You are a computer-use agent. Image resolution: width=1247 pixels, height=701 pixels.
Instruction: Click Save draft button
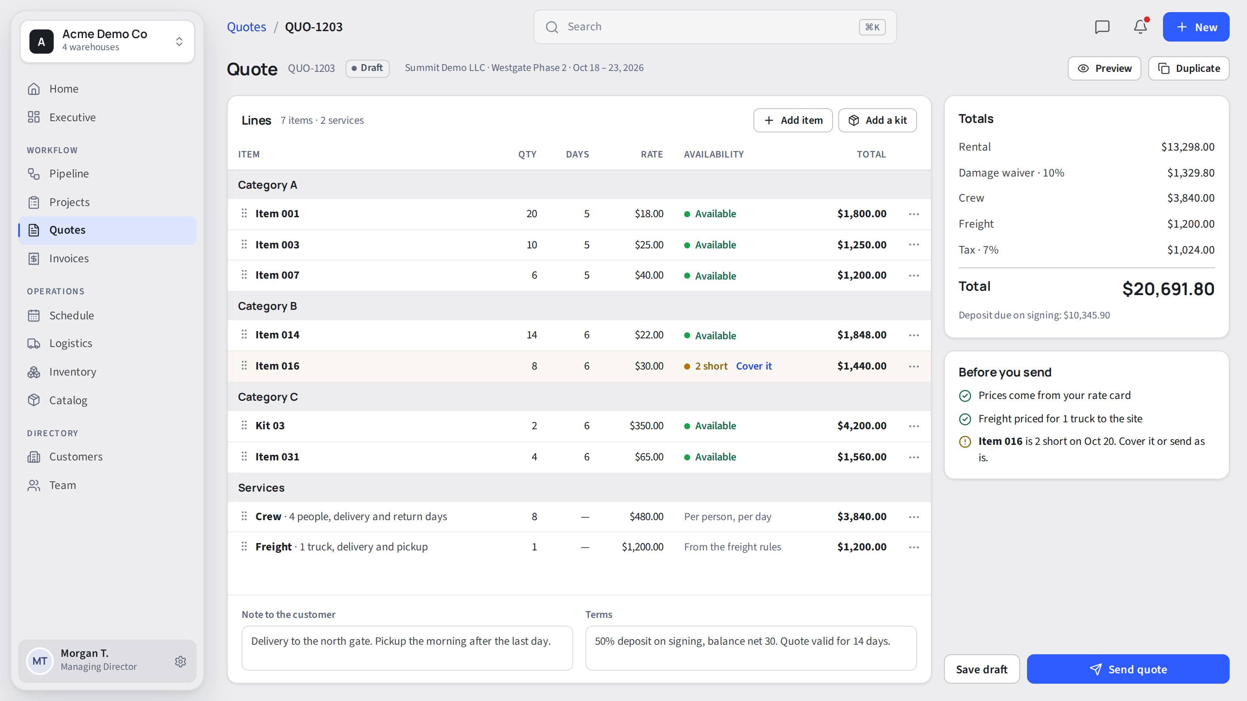click(x=982, y=669)
